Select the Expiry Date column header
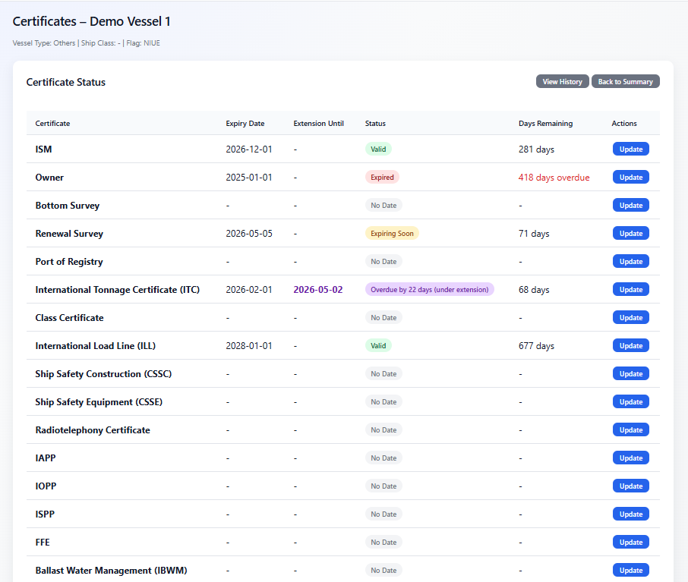688x582 pixels. [245, 123]
